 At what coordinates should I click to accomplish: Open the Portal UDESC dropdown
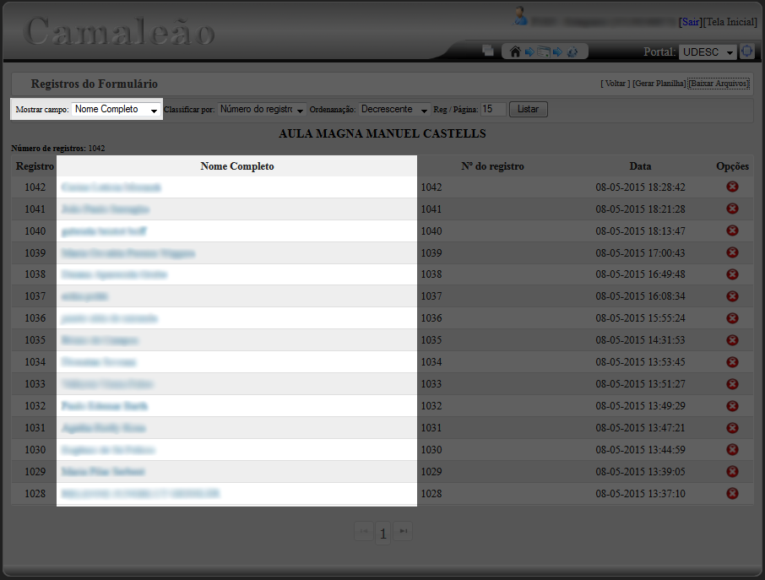pos(708,52)
